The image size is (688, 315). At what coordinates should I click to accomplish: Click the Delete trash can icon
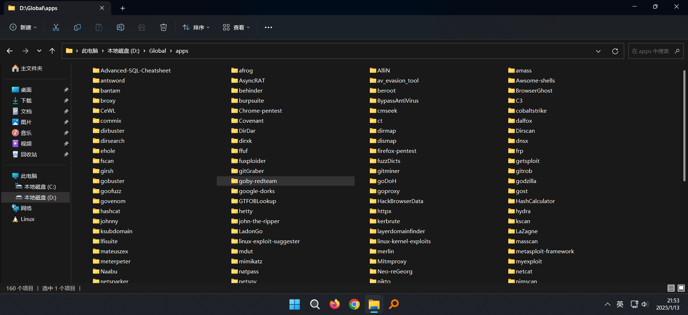[x=164, y=27]
